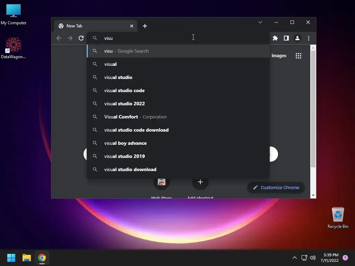The height and width of the screenshot is (266, 355).
Task: Open the network tray icon
Action: tap(304, 258)
